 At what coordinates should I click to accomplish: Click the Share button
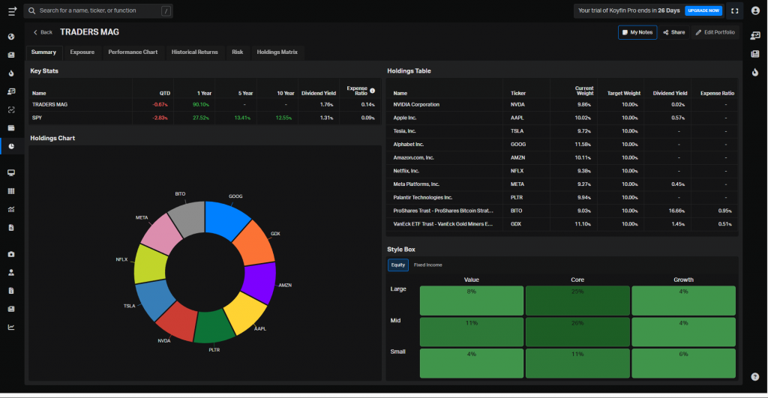[x=674, y=32]
